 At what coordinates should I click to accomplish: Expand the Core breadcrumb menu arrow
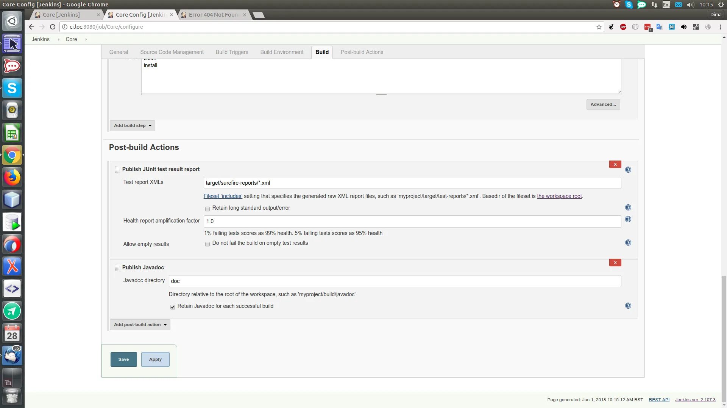(x=86, y=39)
